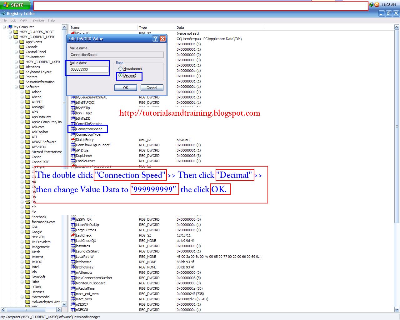400x320 pixels.
Task: Click the My Computer icon in tree
Action: pyautogui.click(x=10, y=27)
